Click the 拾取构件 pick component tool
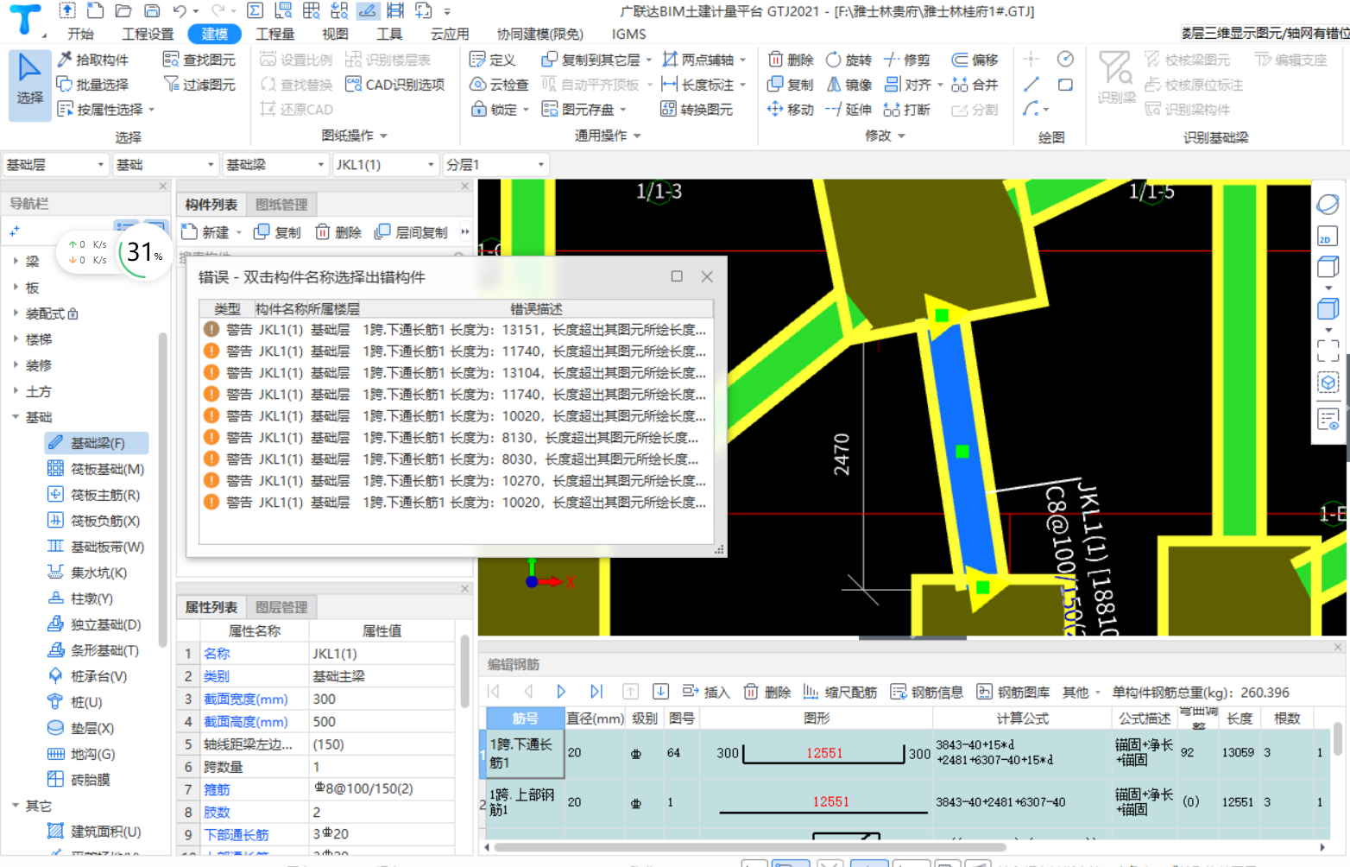The image size is (1350, 867). 92,60
